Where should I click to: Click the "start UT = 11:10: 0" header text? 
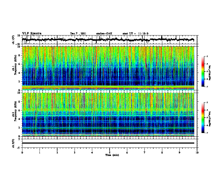[135, 34]
